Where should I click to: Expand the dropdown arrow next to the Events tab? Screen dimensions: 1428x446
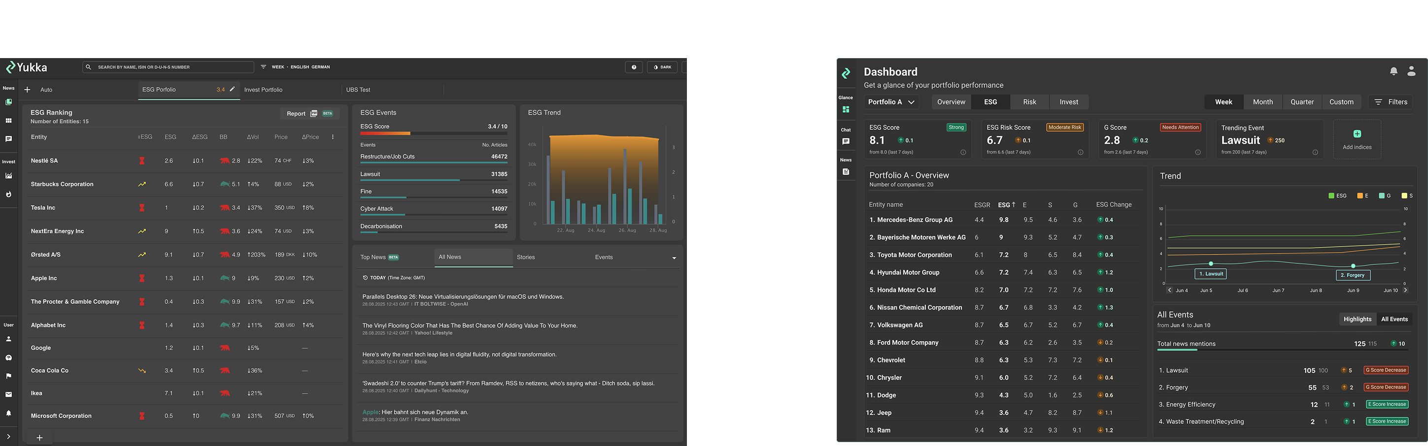(x=674, y=257)
